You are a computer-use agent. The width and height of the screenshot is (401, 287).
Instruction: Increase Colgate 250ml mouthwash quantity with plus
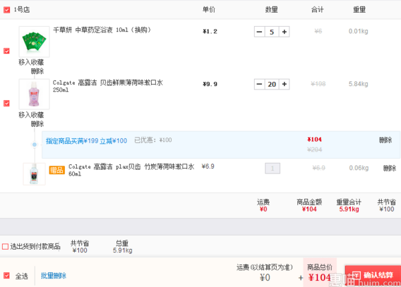[x=284, y=84]
